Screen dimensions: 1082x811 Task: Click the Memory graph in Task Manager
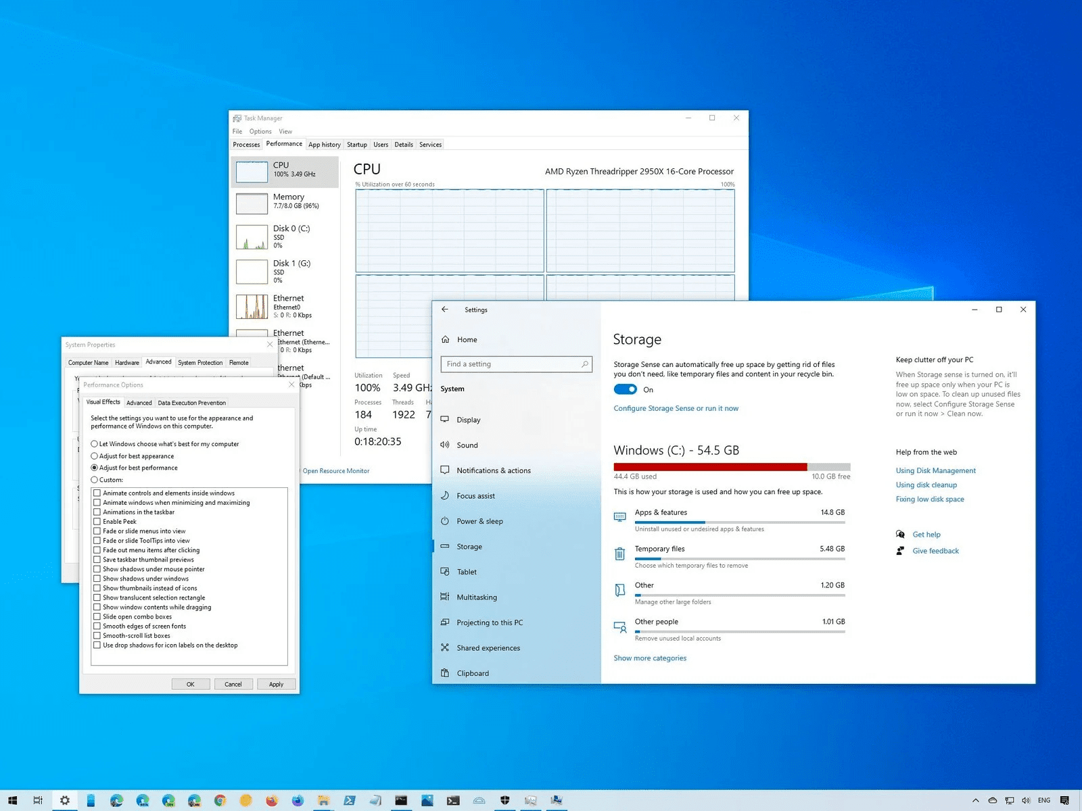(x=251, y=203)
